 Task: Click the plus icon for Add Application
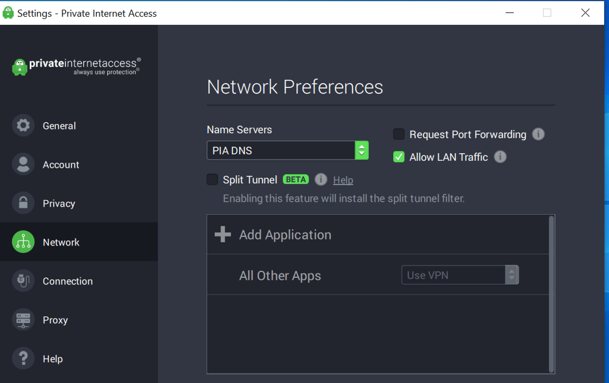[222, 234]
